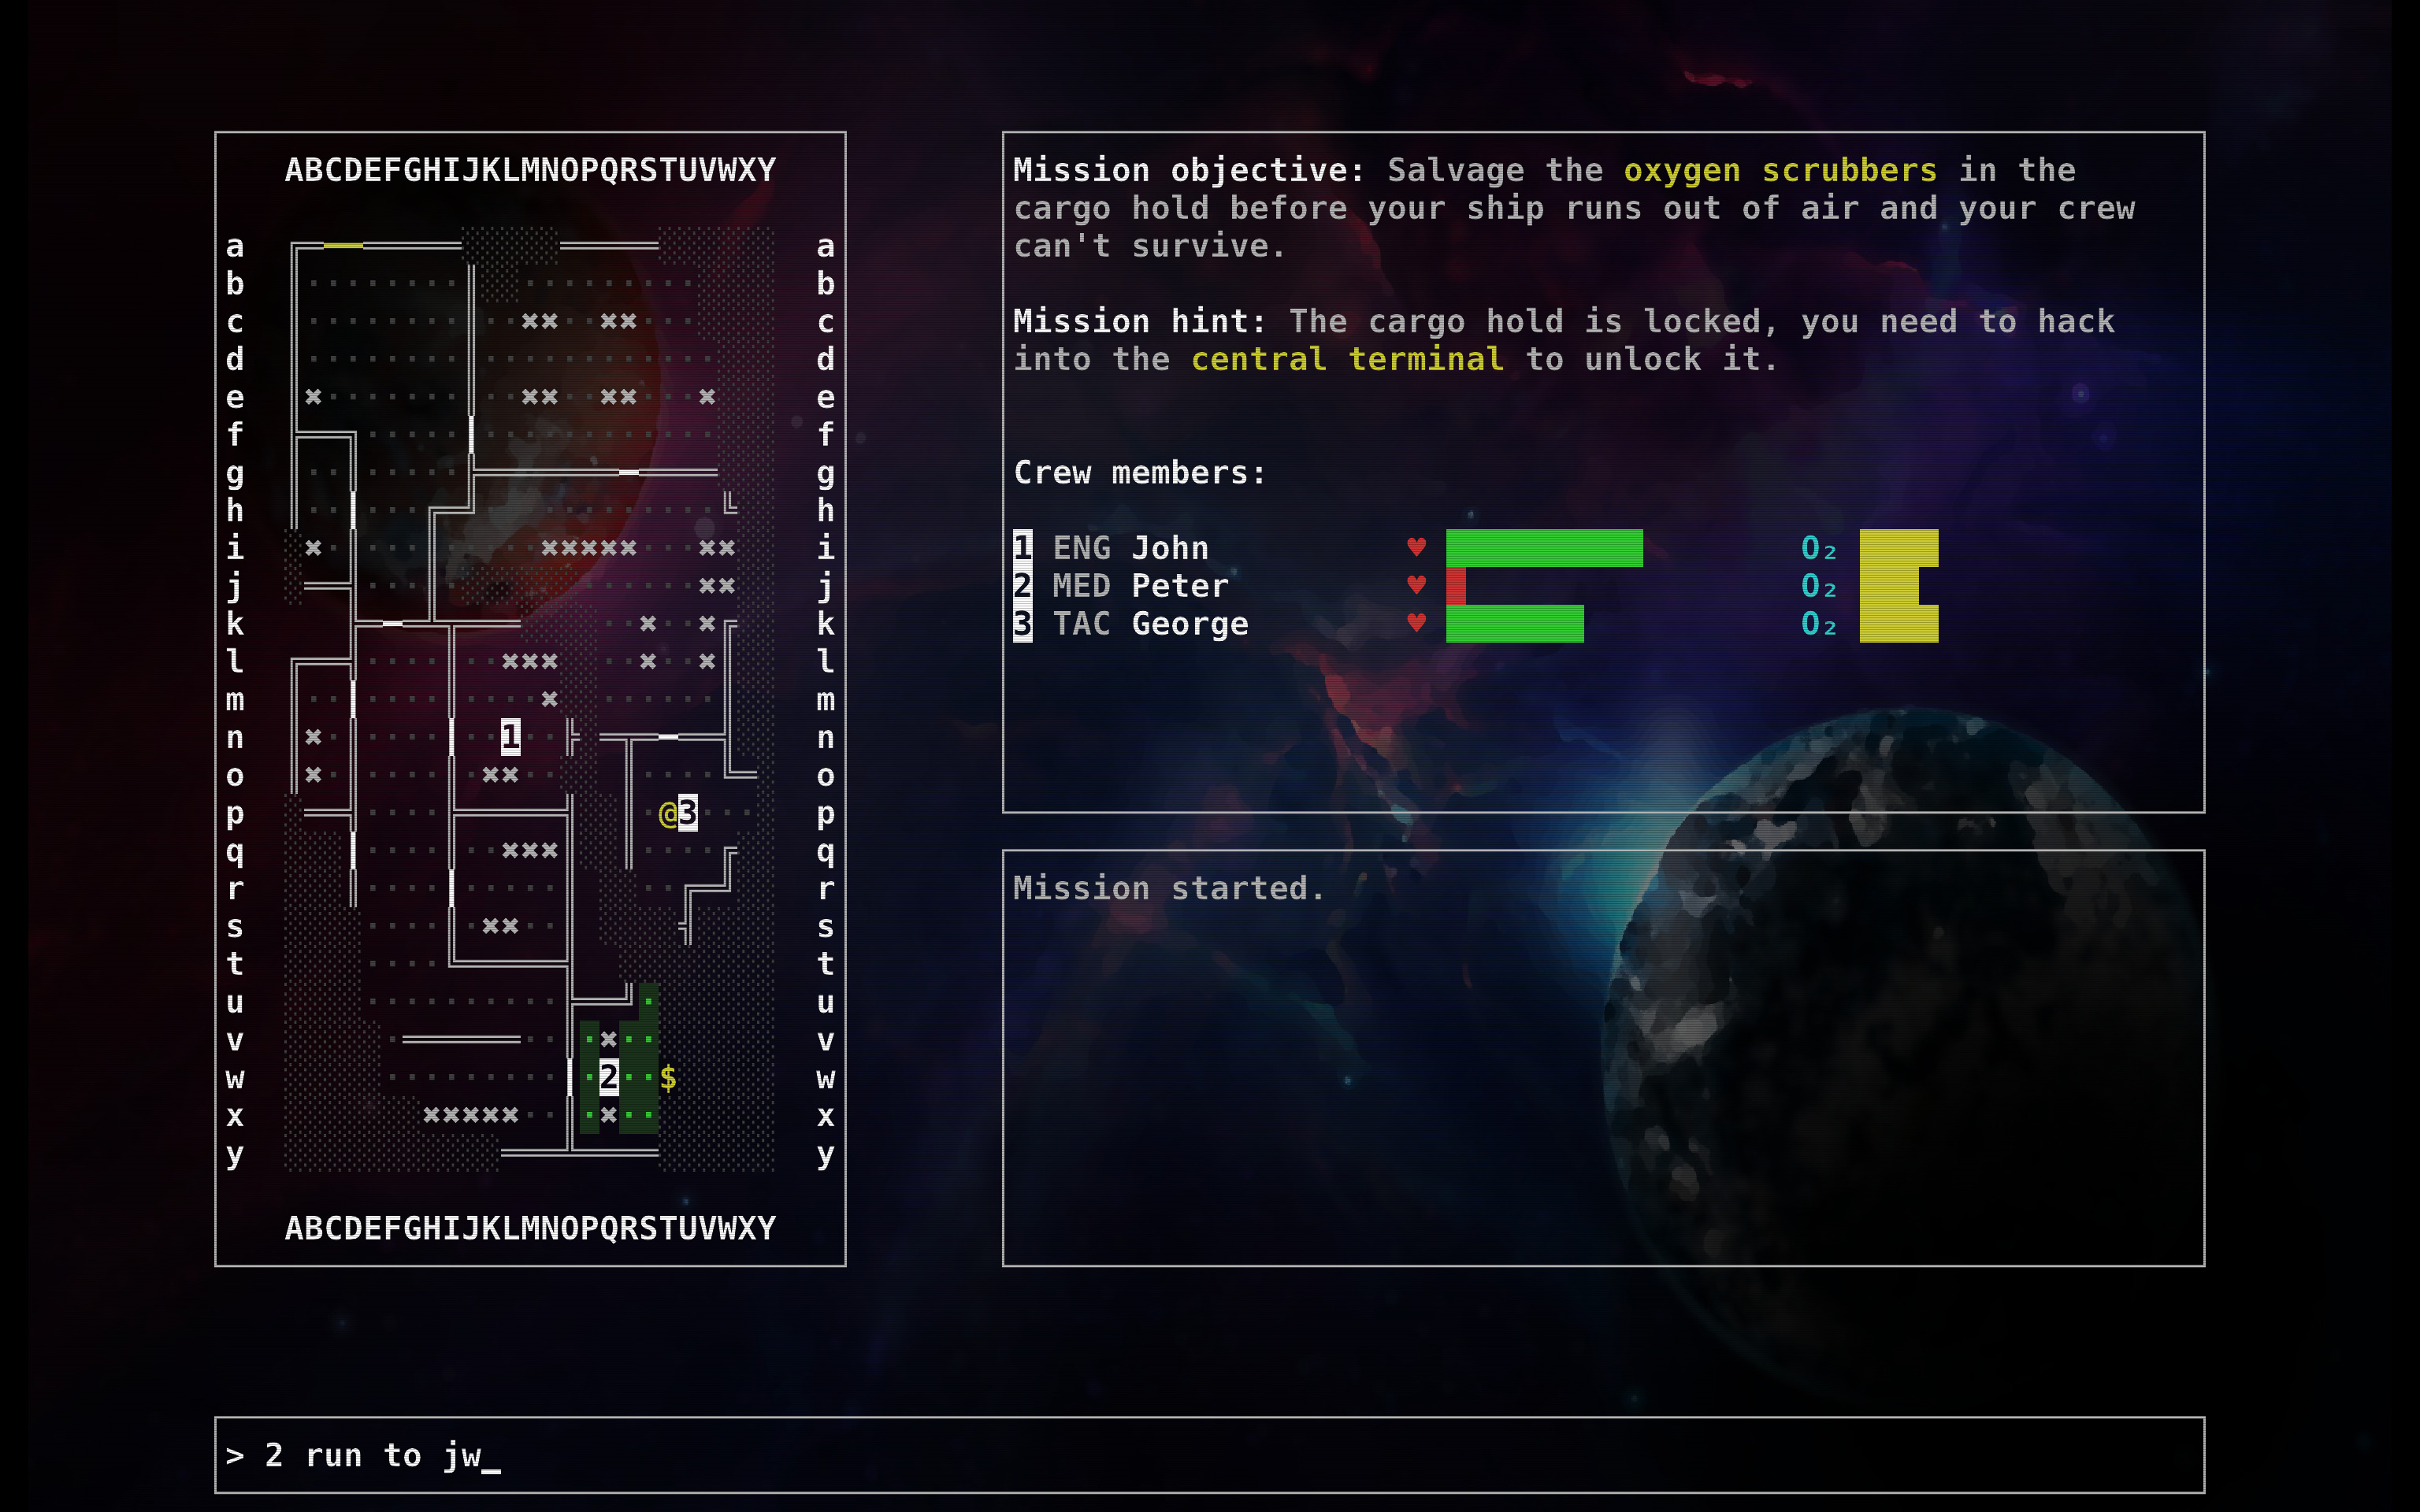The width and height of the screenshot is (2420, 1512).
Task: Click John's green health bar
Action: [1543, 548]
